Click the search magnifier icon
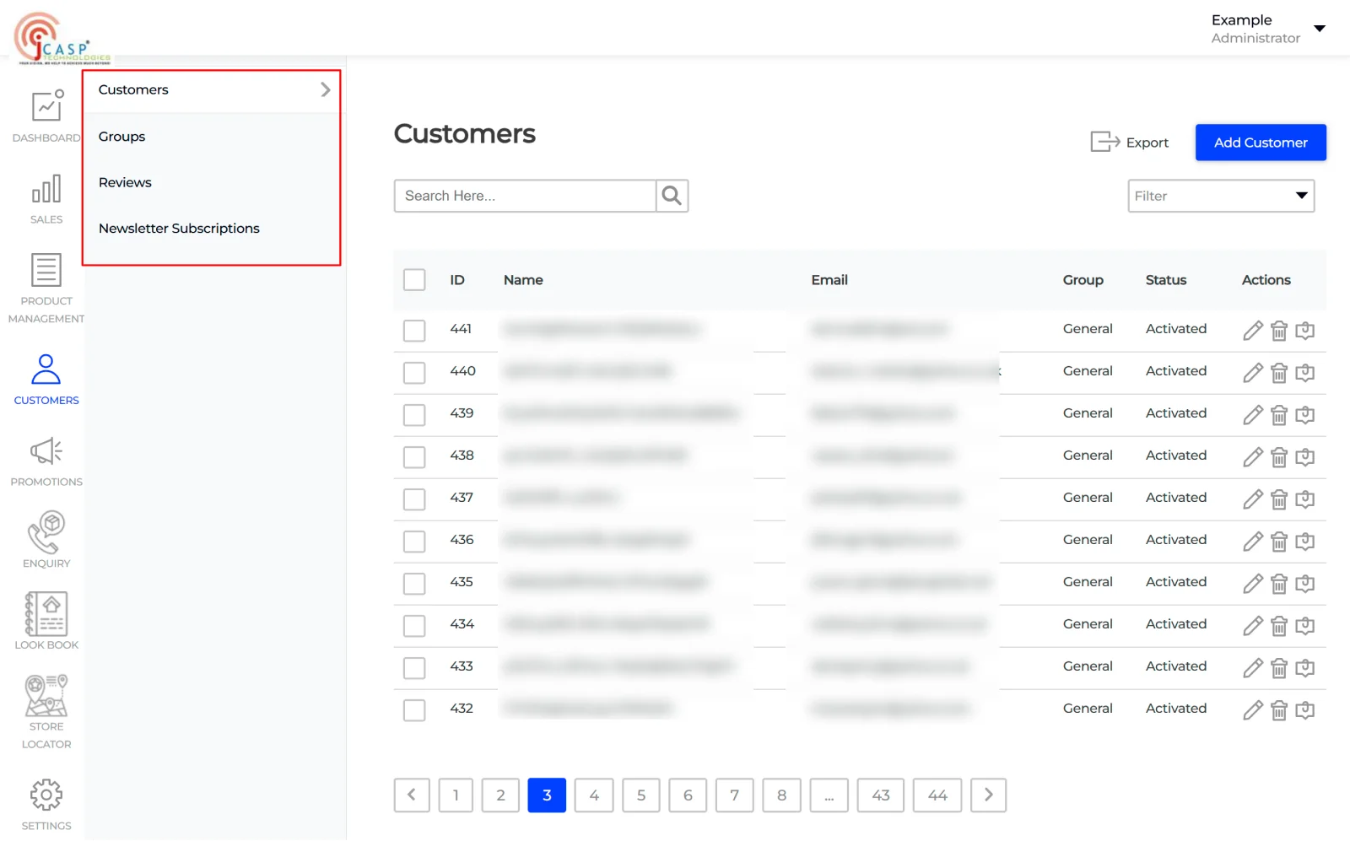Screen dimensions: 1350x841 (x=672, y=196)
